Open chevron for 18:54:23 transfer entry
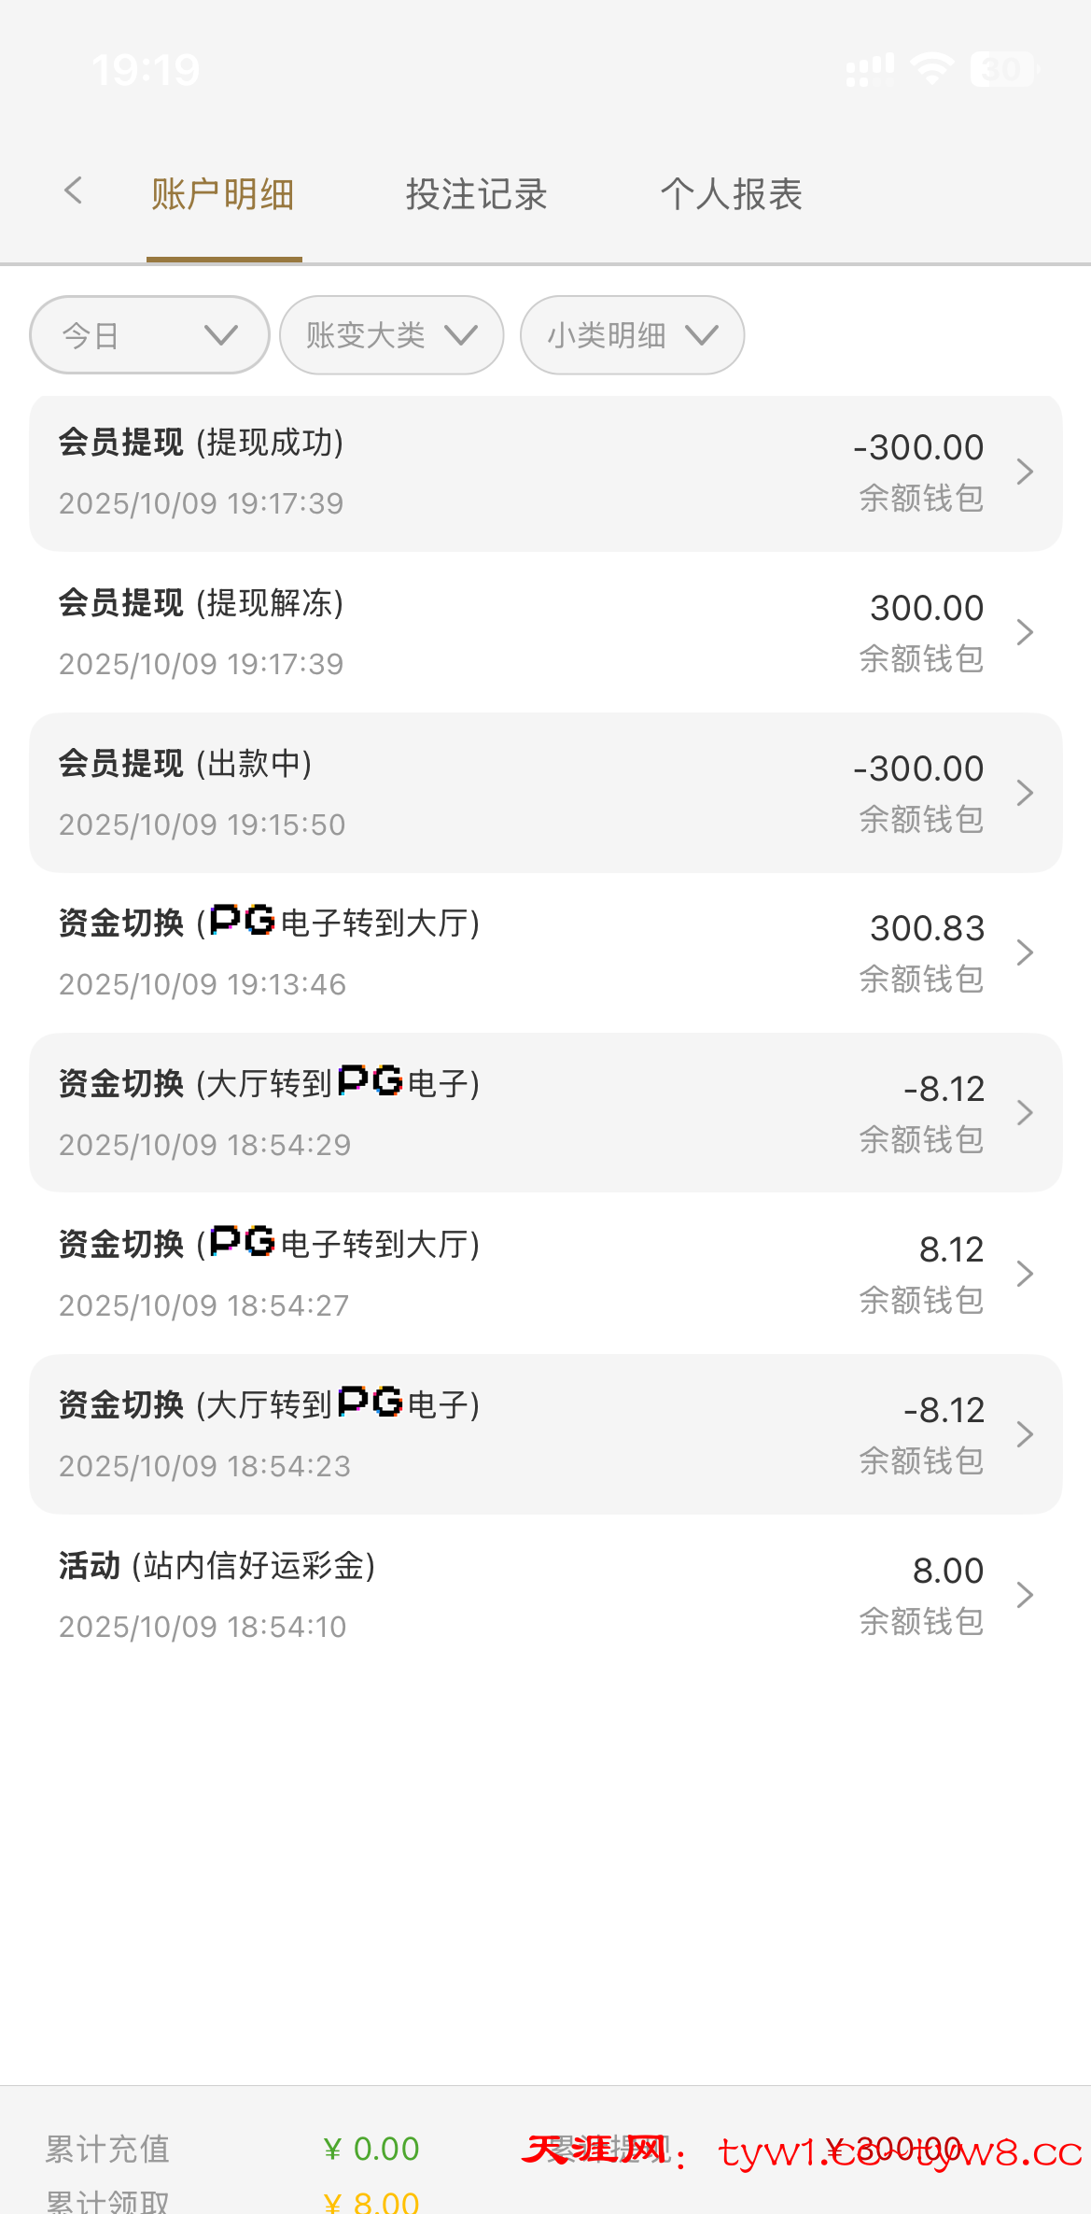This screenshot has height=2214, width=1091. coord(1025,1434)
